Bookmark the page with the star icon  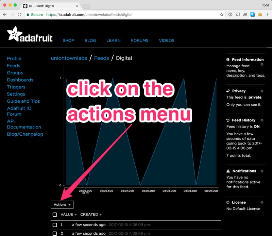coord(222,15)
